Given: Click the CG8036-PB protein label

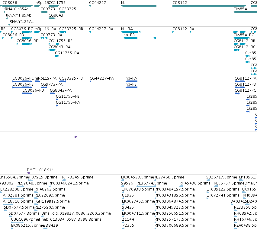Looking at the screenshot, I should (x=23, y=84).
